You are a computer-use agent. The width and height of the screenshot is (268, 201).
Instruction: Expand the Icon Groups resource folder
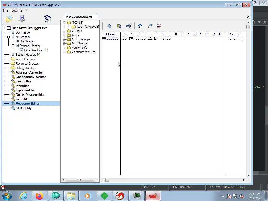[64, 44]
